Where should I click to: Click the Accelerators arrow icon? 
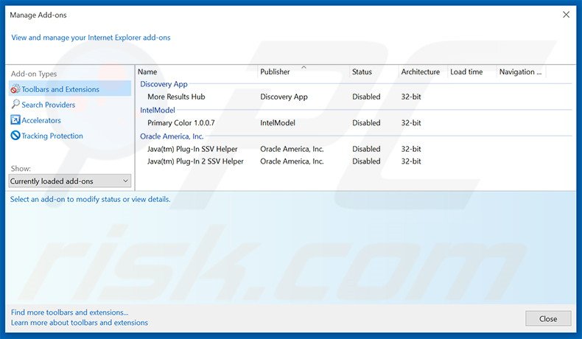click(15, 120)
